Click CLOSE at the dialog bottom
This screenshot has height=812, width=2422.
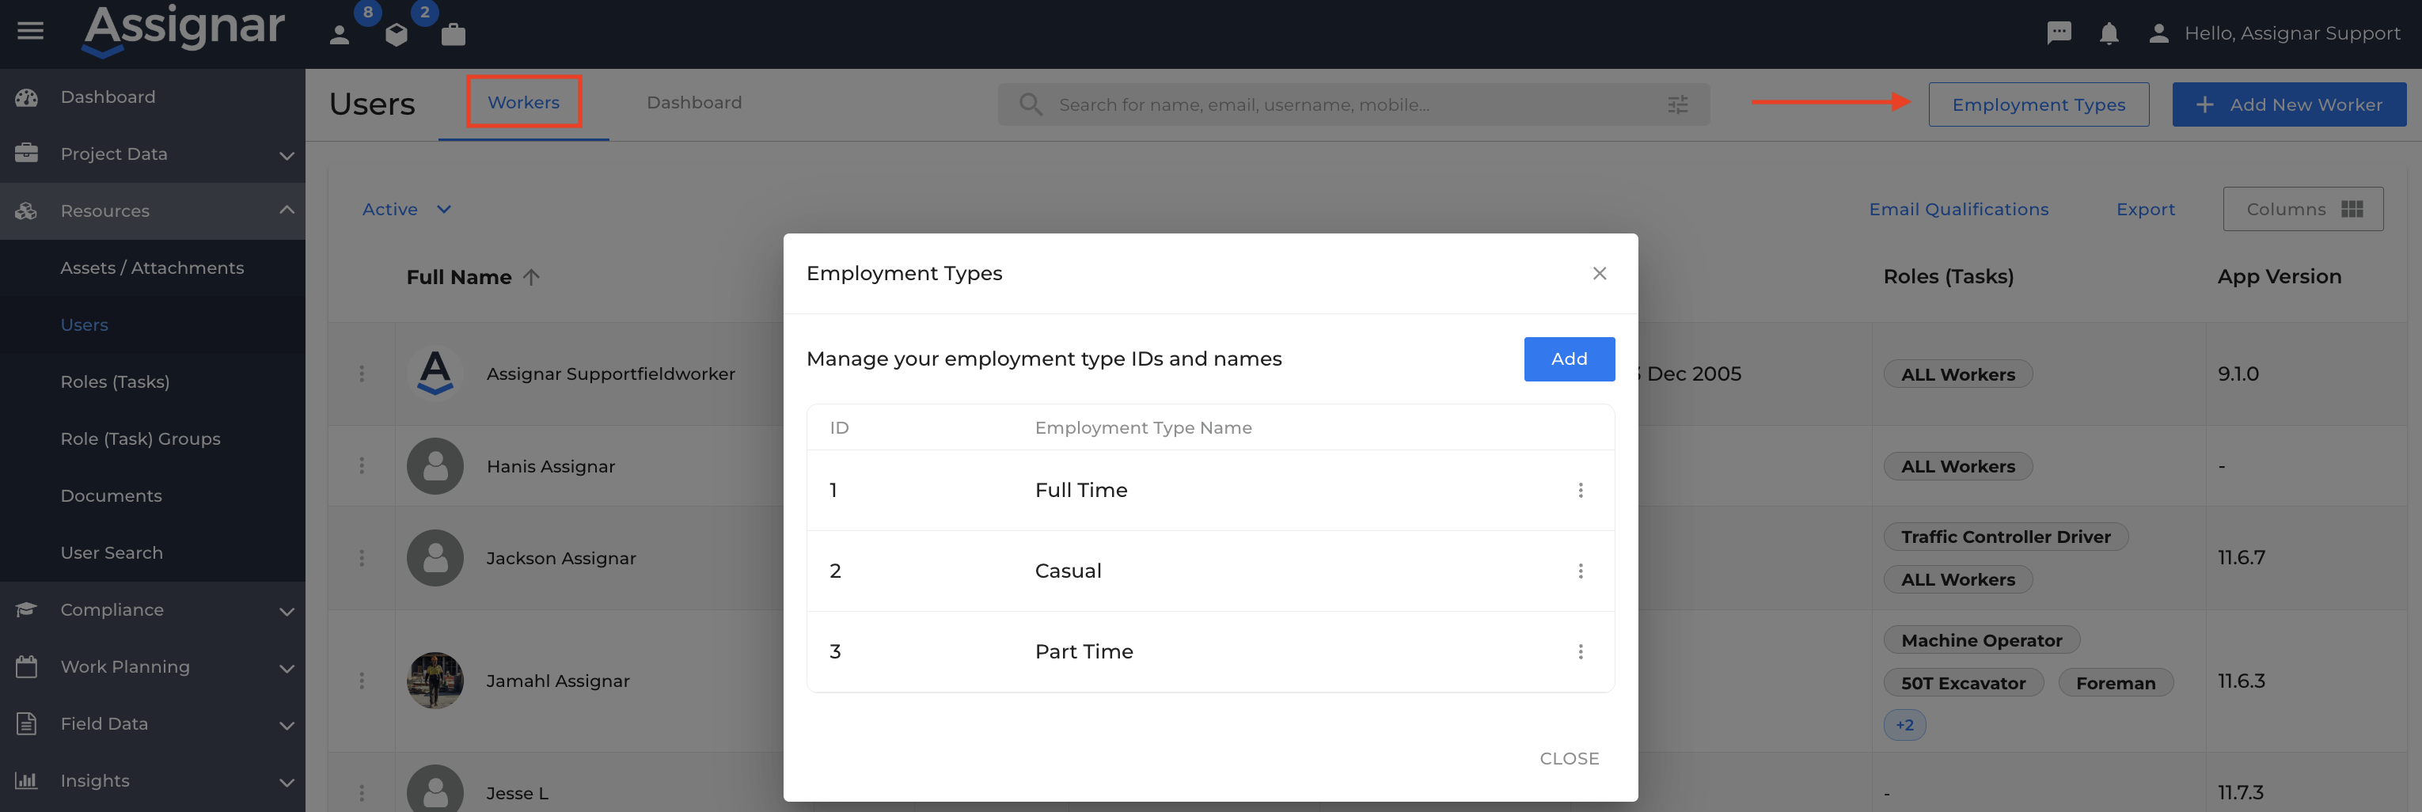(x=1570, y=758)
